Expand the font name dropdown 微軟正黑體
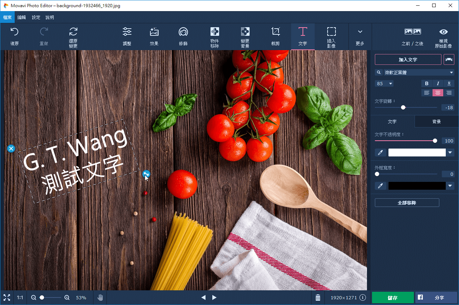Screen dimensions: 459x305 (451, 73)
